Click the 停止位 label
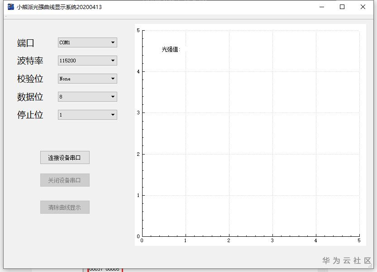The image size is (377, 272). pyautogui.click(x=30, y=115)
